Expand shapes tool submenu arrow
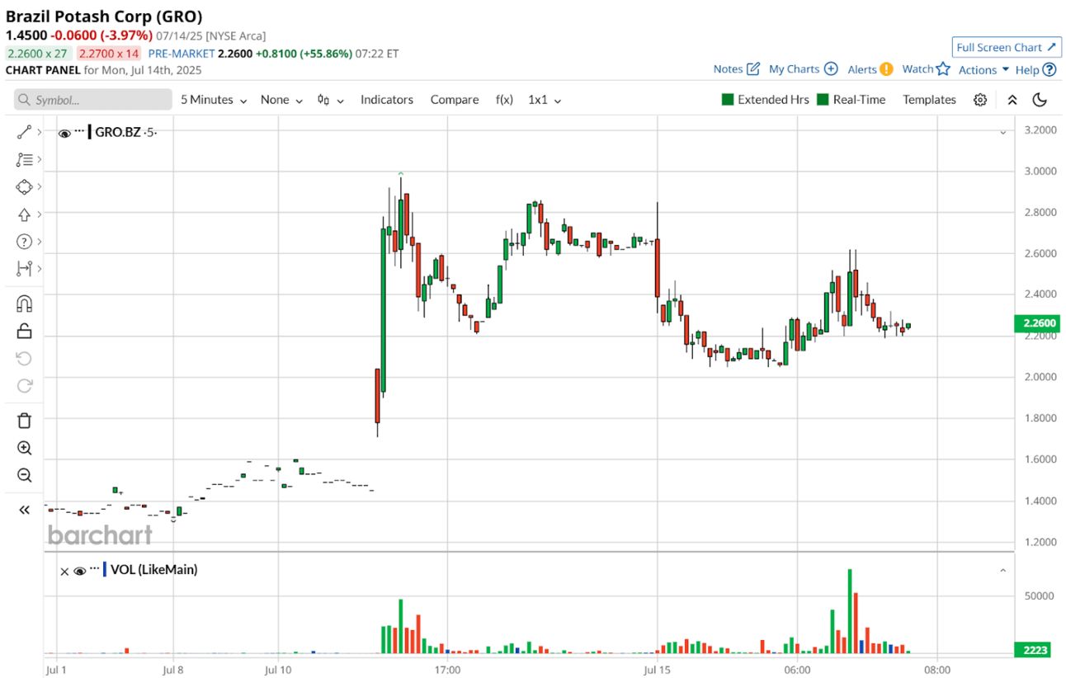The width and height of the screenshot is (1066, 678). coord(40,186)
